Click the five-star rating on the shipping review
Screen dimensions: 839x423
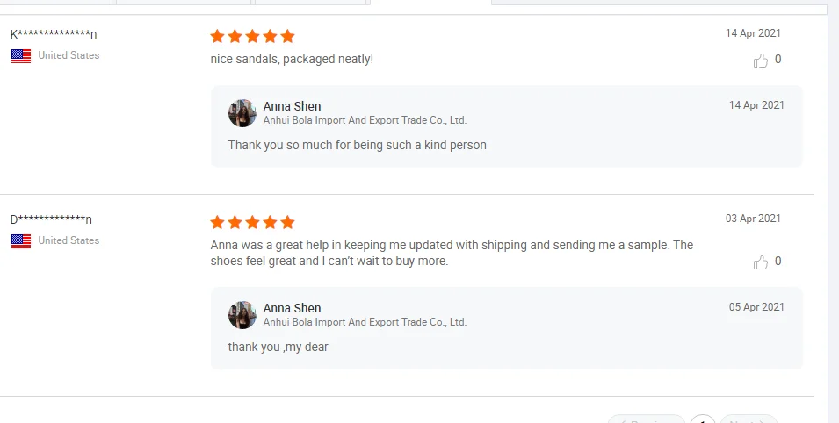point(252,223)
